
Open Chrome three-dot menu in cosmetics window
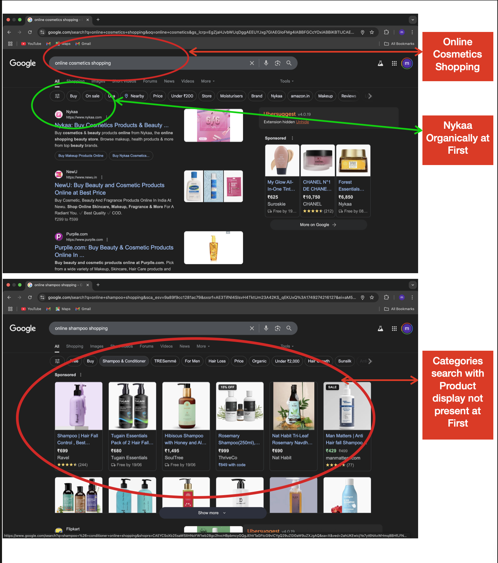pos(412,32)
